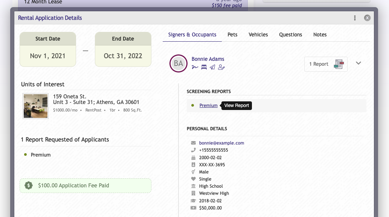Click the 800 Sq.Ft. unit size text
Screen dimensions: 389x217
(133, 110)
